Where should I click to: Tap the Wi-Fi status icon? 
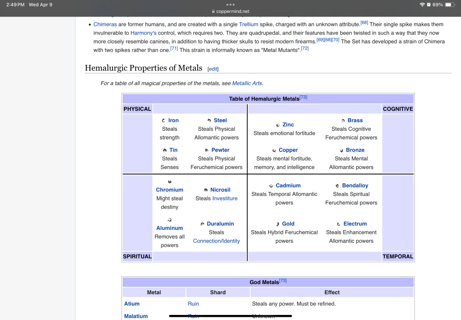tap(422, 5)
